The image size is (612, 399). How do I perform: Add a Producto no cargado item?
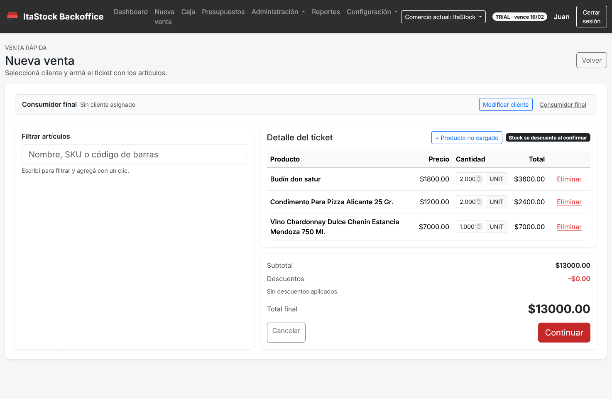coord(467,138)
